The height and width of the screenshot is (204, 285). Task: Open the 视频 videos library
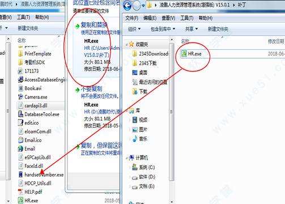point(140,120)
